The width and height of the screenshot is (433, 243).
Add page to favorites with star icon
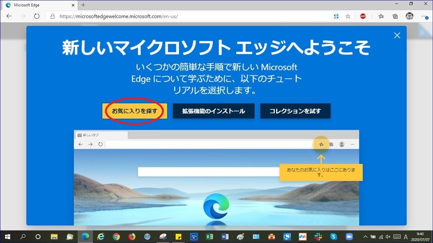click(x=348, y=16)
